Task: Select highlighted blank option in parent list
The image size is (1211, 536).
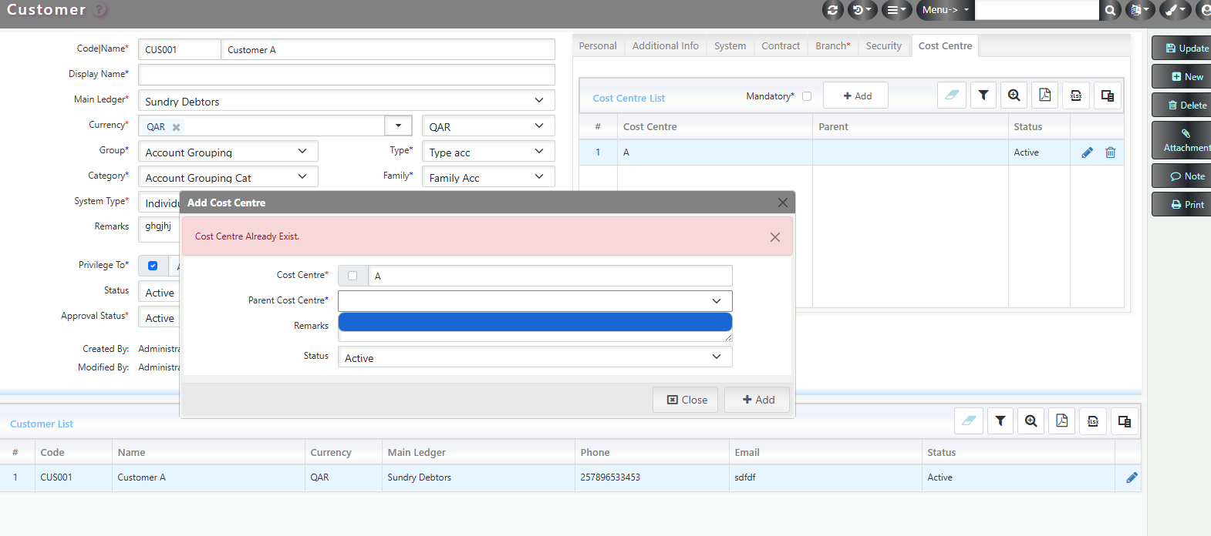Action: pyautogui.click(x=535, y=322)
